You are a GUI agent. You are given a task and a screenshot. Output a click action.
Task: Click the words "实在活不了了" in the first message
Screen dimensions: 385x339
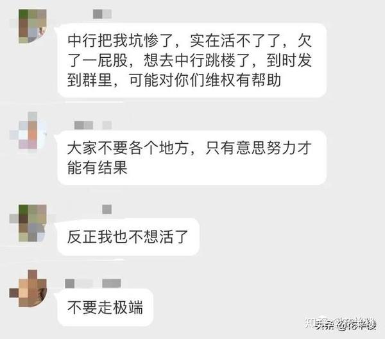tap(235, 40)
